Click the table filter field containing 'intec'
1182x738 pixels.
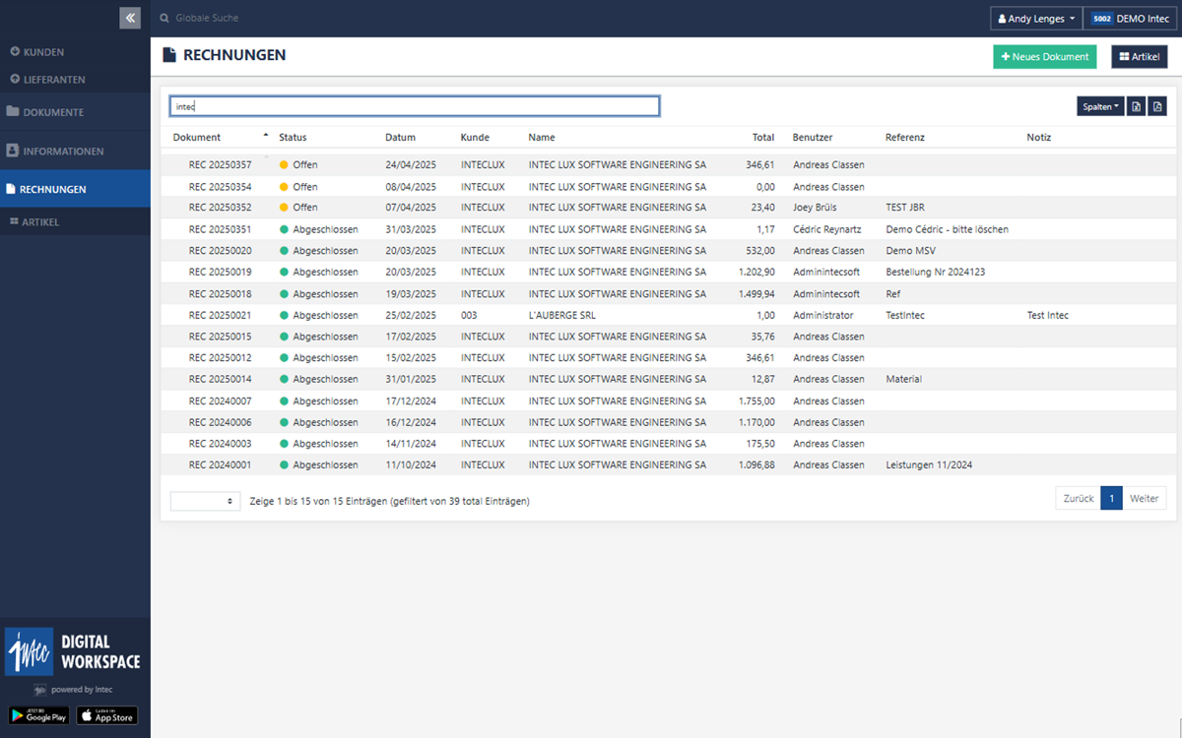pos(415,106)
